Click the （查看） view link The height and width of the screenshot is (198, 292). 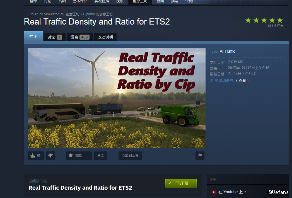pos(242,81)
